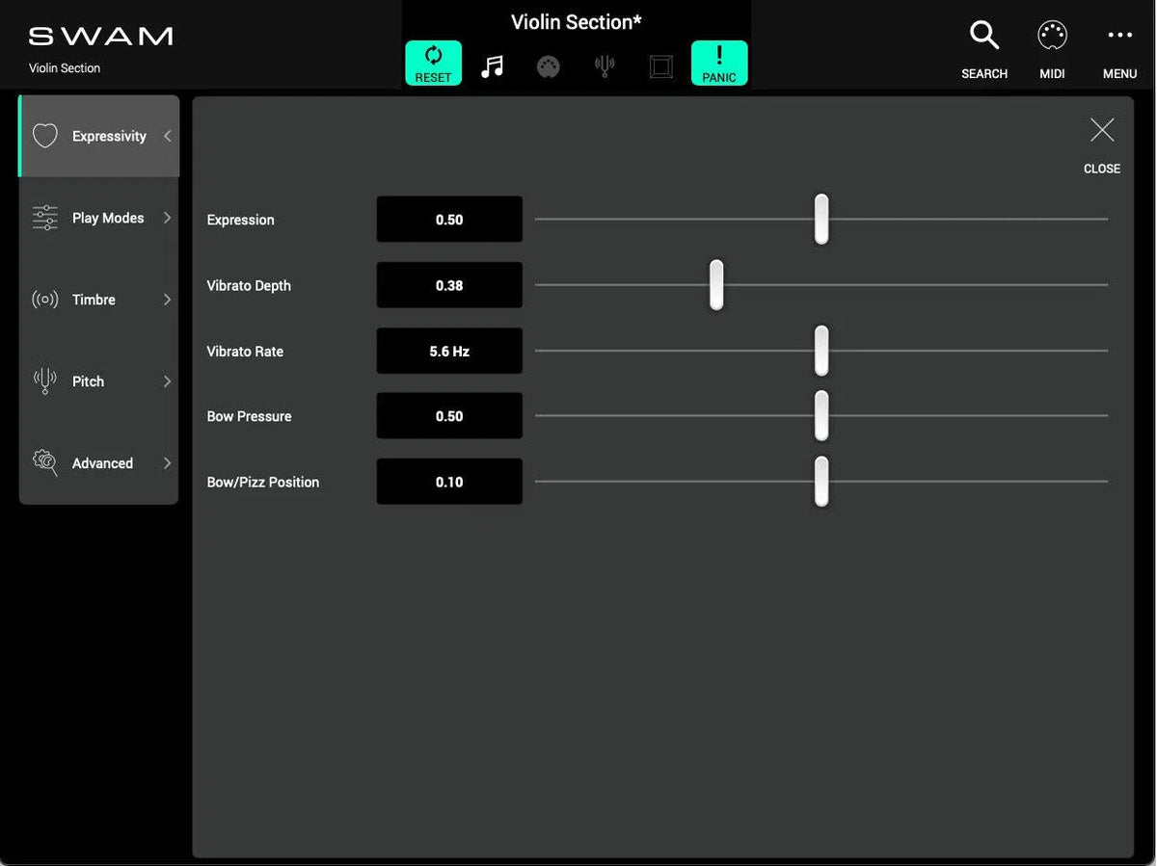This screenshot has width=1157, height=866.
Task: Select the Timbre sound-wave icon in the sidebar
Action: (44, 299)
